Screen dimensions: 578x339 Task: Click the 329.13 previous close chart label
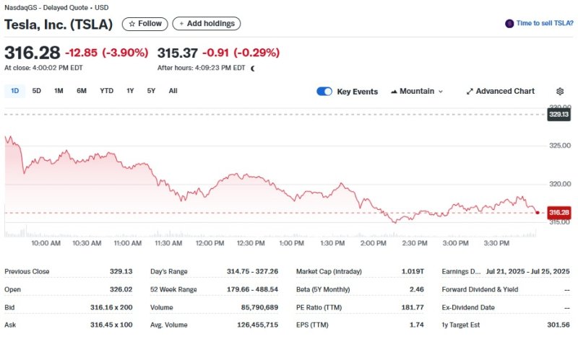pos(559,114)
